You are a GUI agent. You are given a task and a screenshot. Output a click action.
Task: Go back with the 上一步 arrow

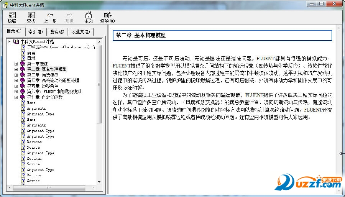pos(50,18)
